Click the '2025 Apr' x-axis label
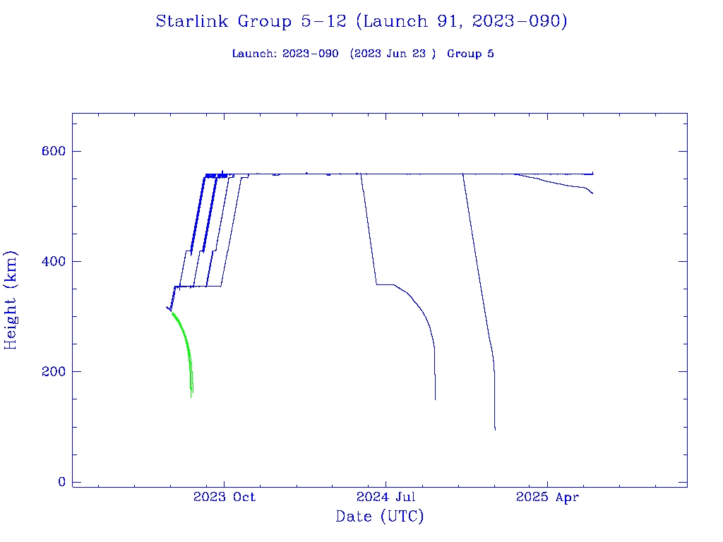This screenshot has width=723, height=542. coord(547,497)
